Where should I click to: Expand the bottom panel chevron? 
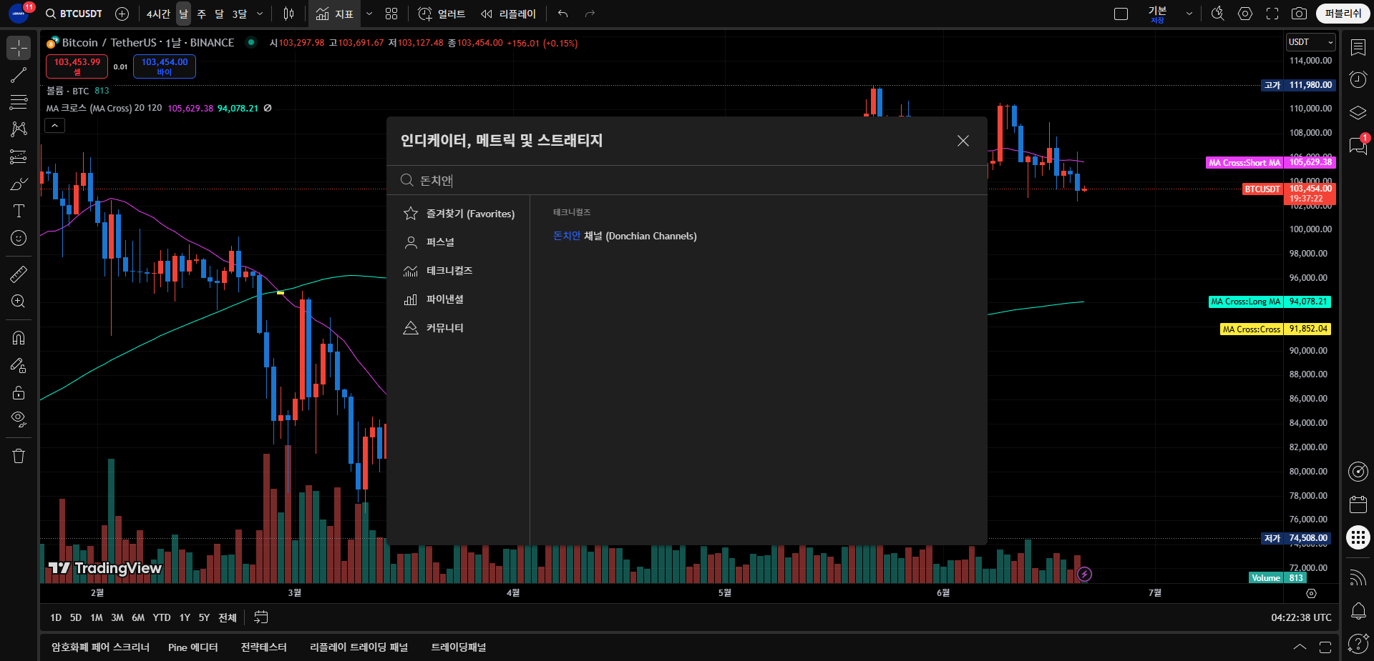(x=1300, y=647)
